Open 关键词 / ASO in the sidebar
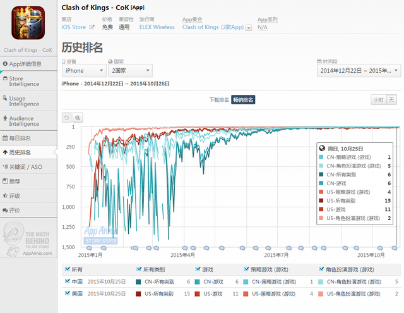404x313 pixels. pyautogui.click(x=26, y=166)
